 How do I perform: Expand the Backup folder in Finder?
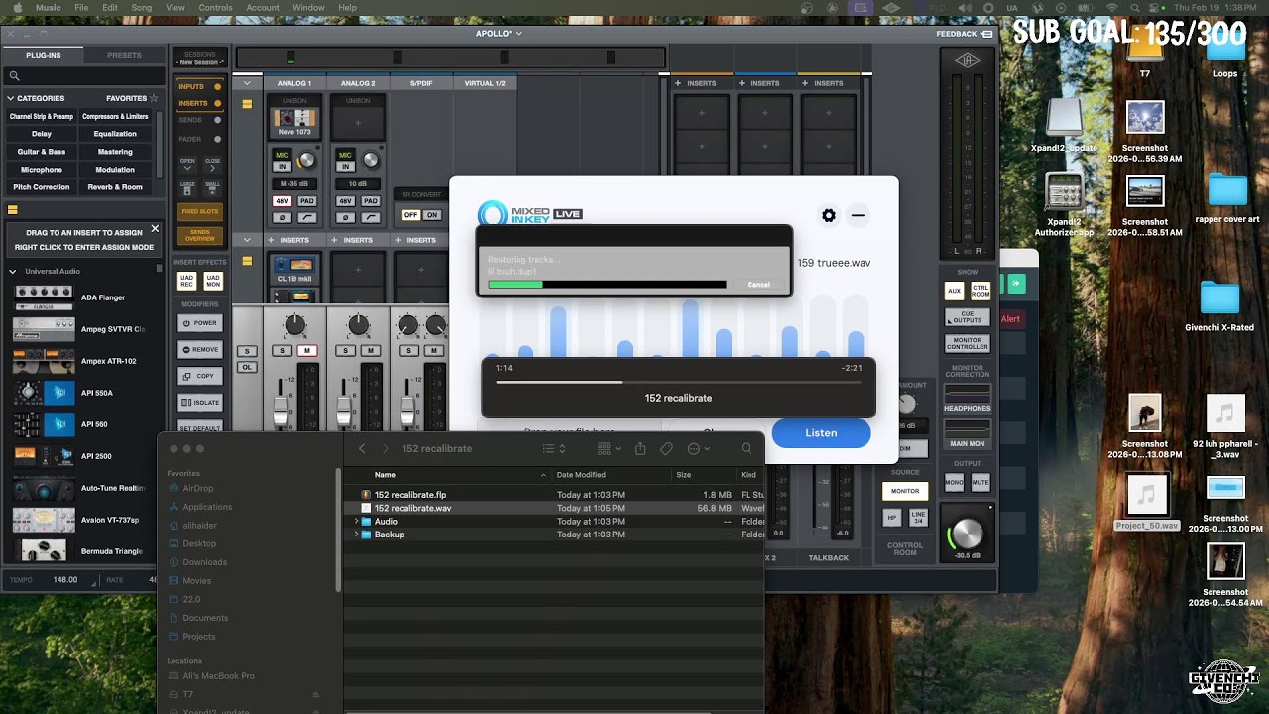pyautogui.click(x=356, y=535)
